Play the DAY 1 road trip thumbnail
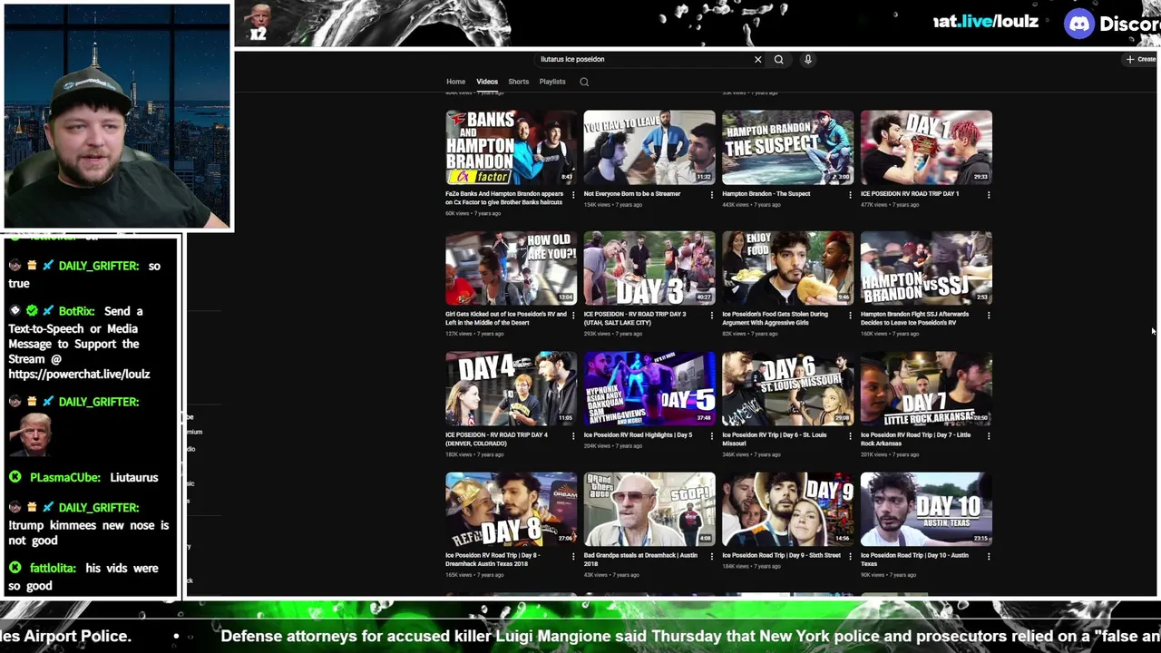 [926, 148]
